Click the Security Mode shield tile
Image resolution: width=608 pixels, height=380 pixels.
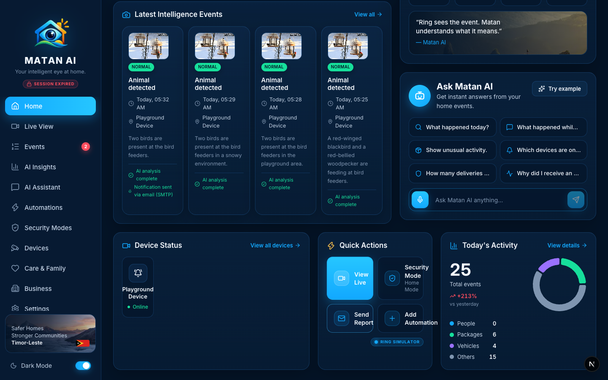[400, 278]
